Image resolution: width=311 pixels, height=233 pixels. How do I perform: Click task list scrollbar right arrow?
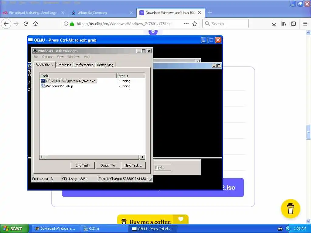click(x=142, y=157)
